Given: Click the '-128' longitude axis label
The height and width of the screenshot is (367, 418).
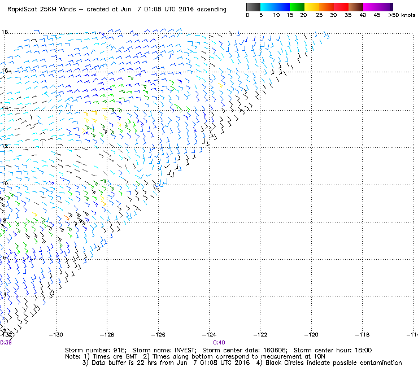Looking at the screenshot, I should [107, 335].
